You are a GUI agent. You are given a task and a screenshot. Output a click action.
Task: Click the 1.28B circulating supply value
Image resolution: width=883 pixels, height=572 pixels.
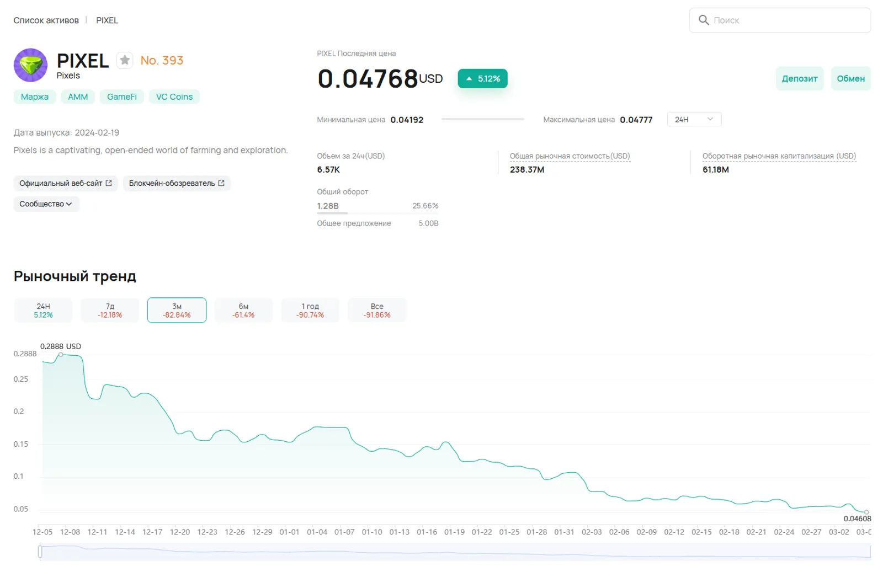tap(328, 206)
